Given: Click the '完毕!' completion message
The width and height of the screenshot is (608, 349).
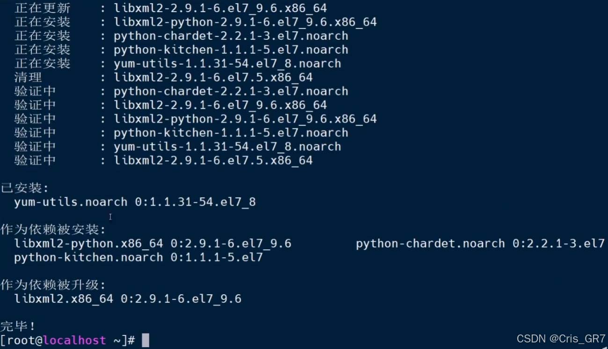Looking at the screenshot, I should (x=18, y=326).
